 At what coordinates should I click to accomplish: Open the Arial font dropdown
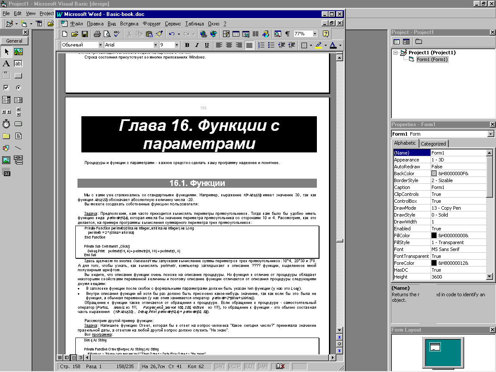point(155,45)
